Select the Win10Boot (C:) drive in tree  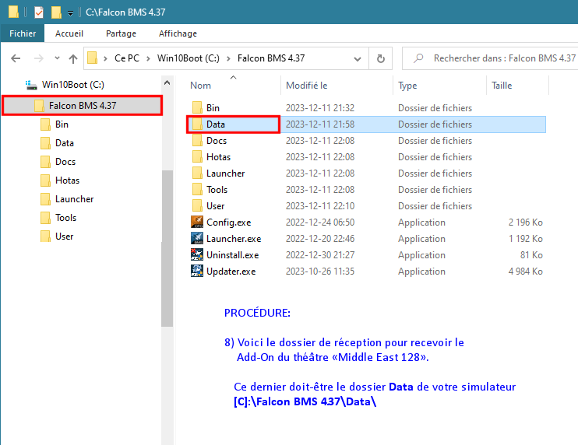coord(72,85)
